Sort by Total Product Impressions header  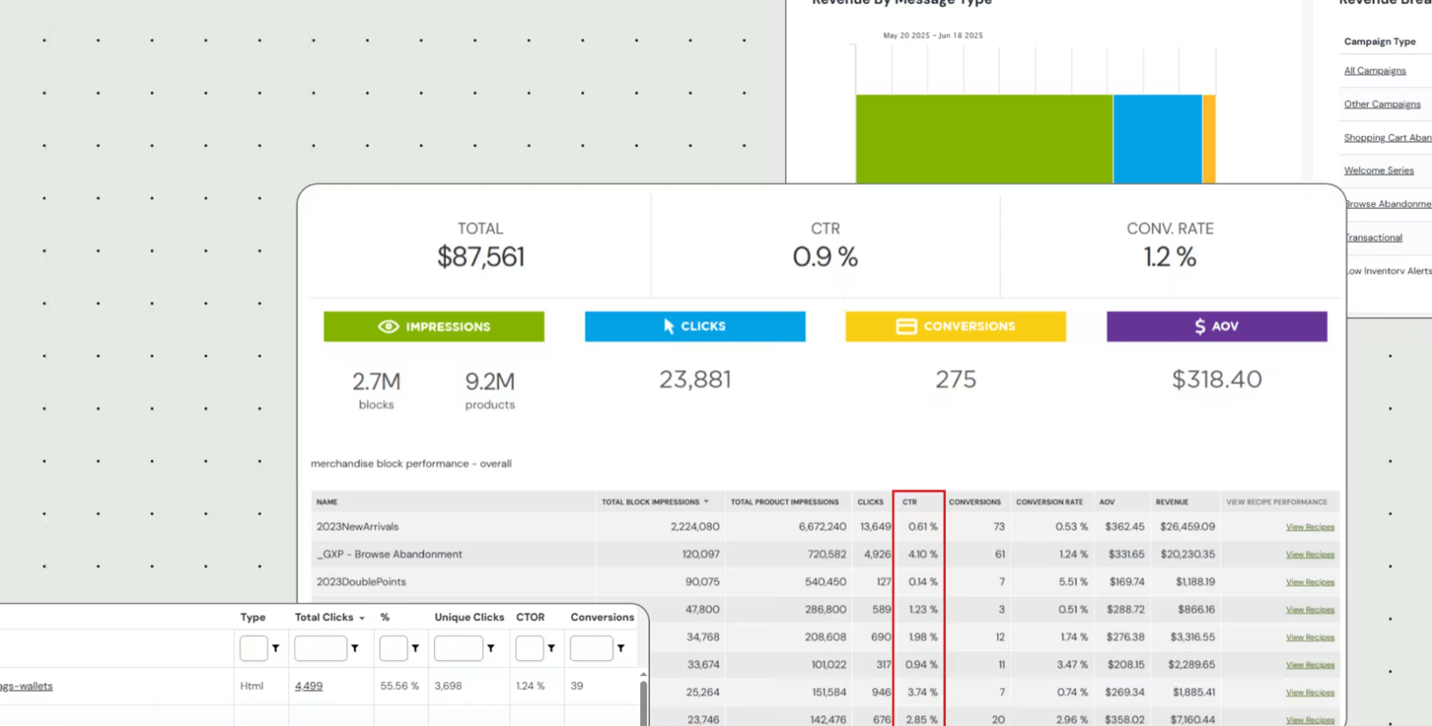pyautogui.click(x=784, y=502)
